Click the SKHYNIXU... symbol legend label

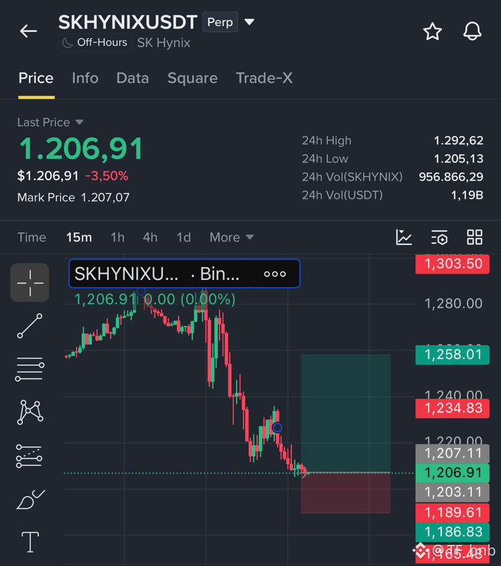[x=126, y=274]
